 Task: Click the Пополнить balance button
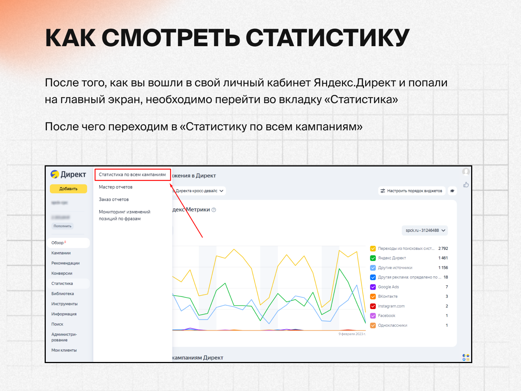point(63,226)
